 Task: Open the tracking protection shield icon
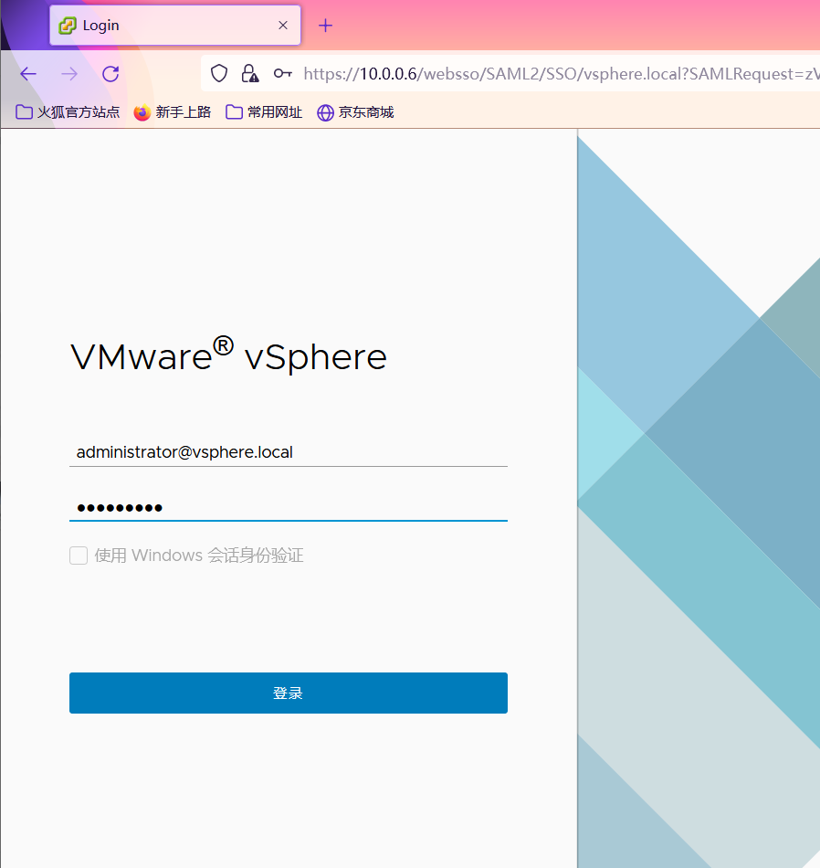pos(219,73)
